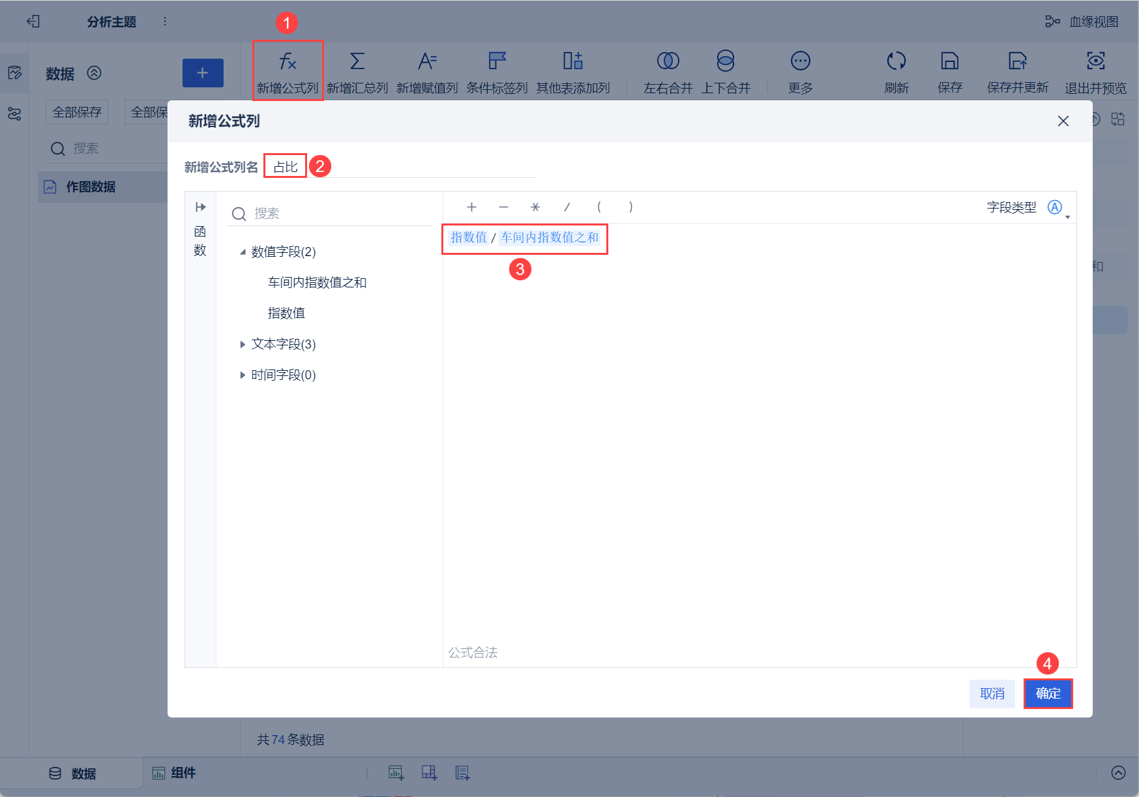Edit the formula column name 占比 field
1139x797 pixels.
tap(400, 167)
